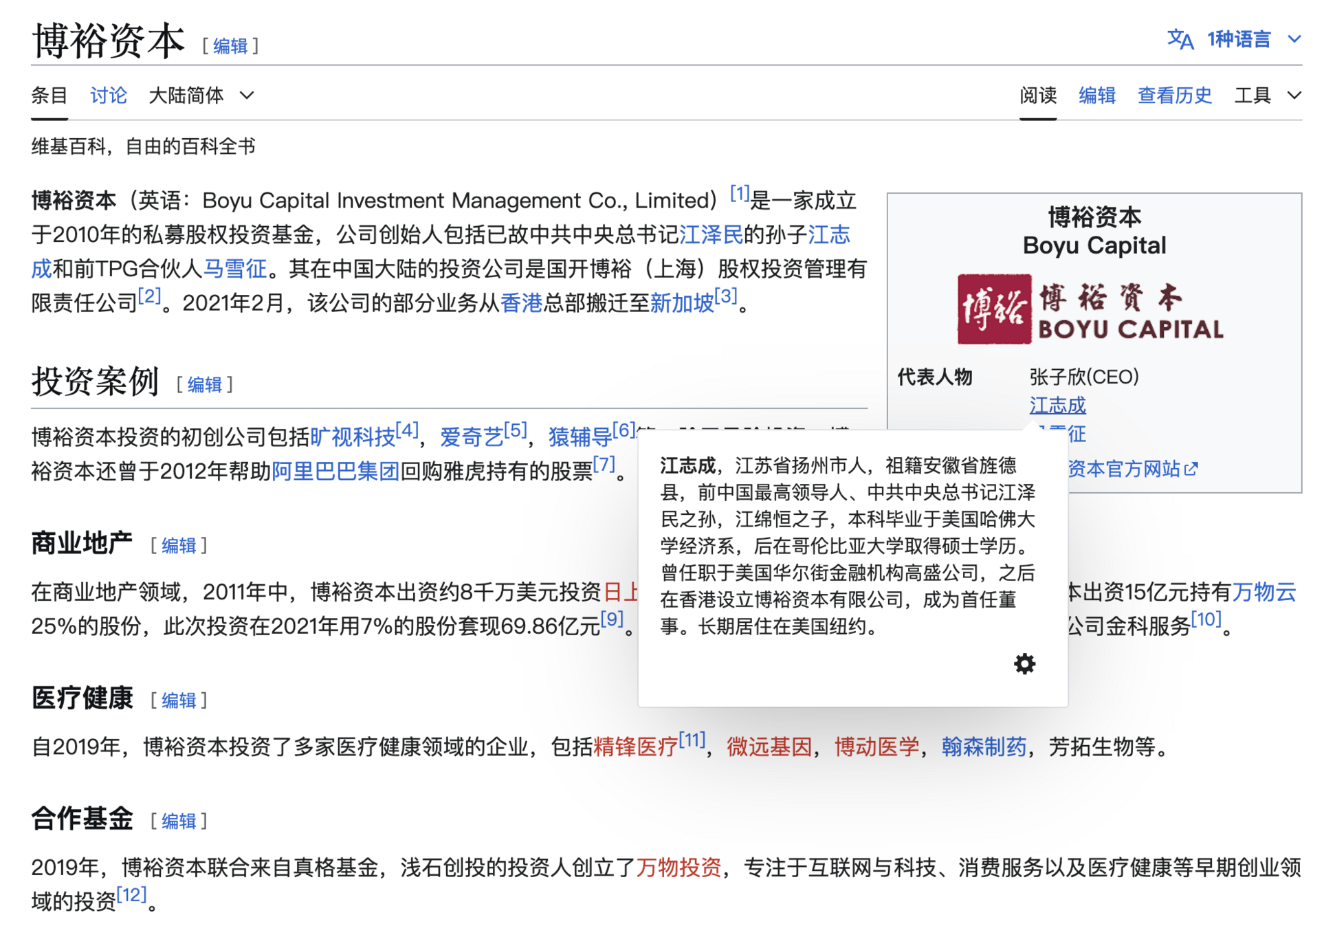Open the 查看历史 tab
Image resolution: width=1324 pixels, height=928 pixels.
point(1173,95)
